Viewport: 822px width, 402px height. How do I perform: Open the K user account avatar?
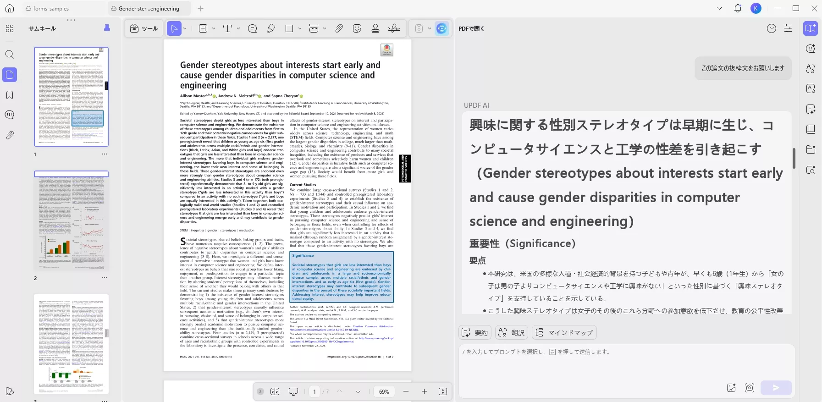click(756, 8)
